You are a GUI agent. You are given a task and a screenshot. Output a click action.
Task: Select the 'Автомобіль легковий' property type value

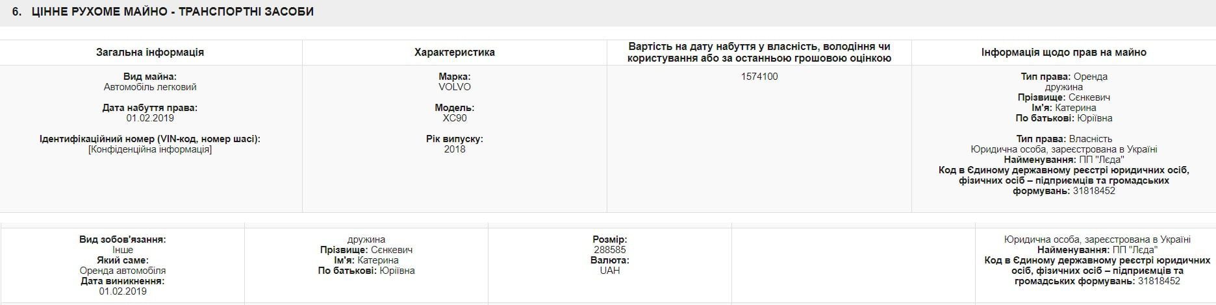(x=150, y=87)
